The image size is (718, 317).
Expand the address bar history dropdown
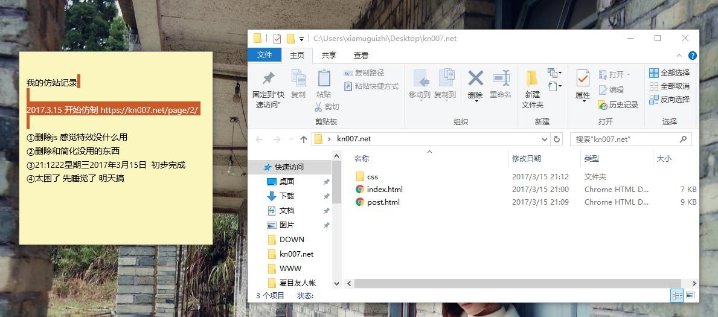[544, 139]
